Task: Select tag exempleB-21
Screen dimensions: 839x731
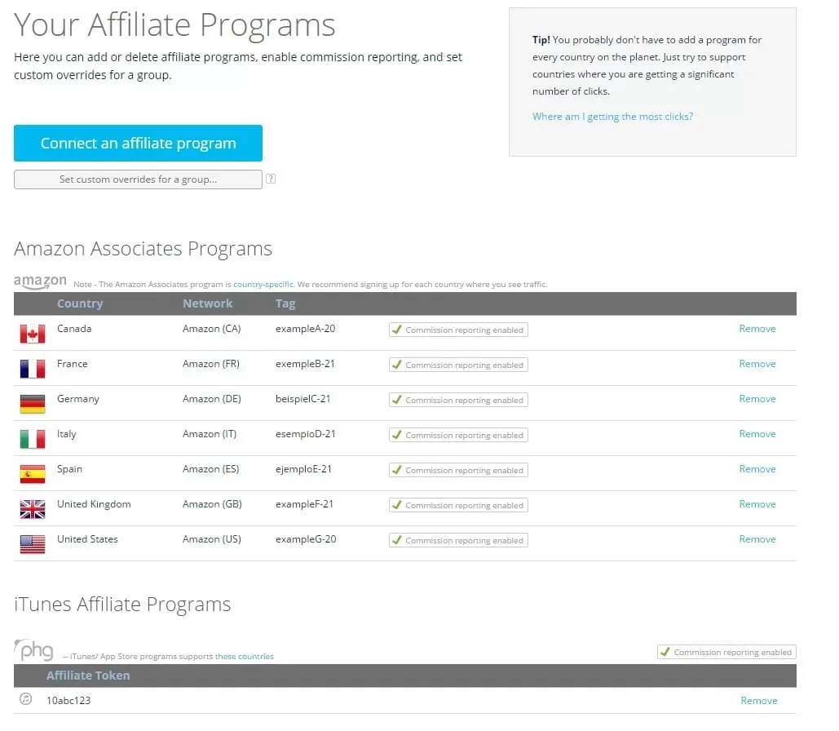Action: click(305, 364)
